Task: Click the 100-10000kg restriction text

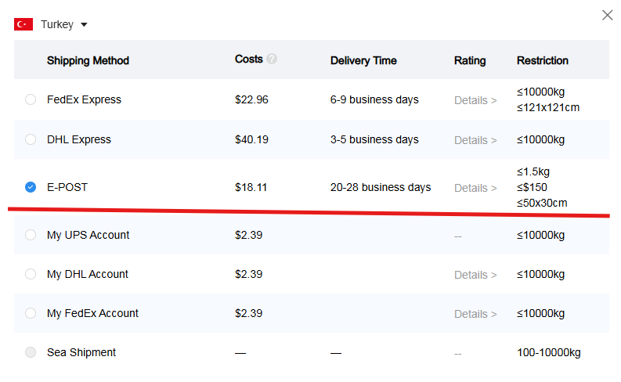Action: [x=549, y=352]
